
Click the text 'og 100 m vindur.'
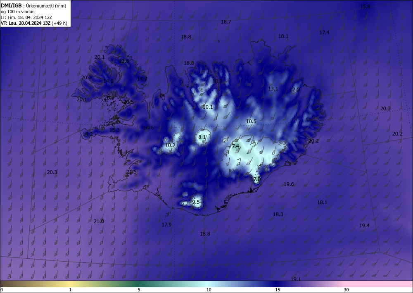click(x=18, y=12)
